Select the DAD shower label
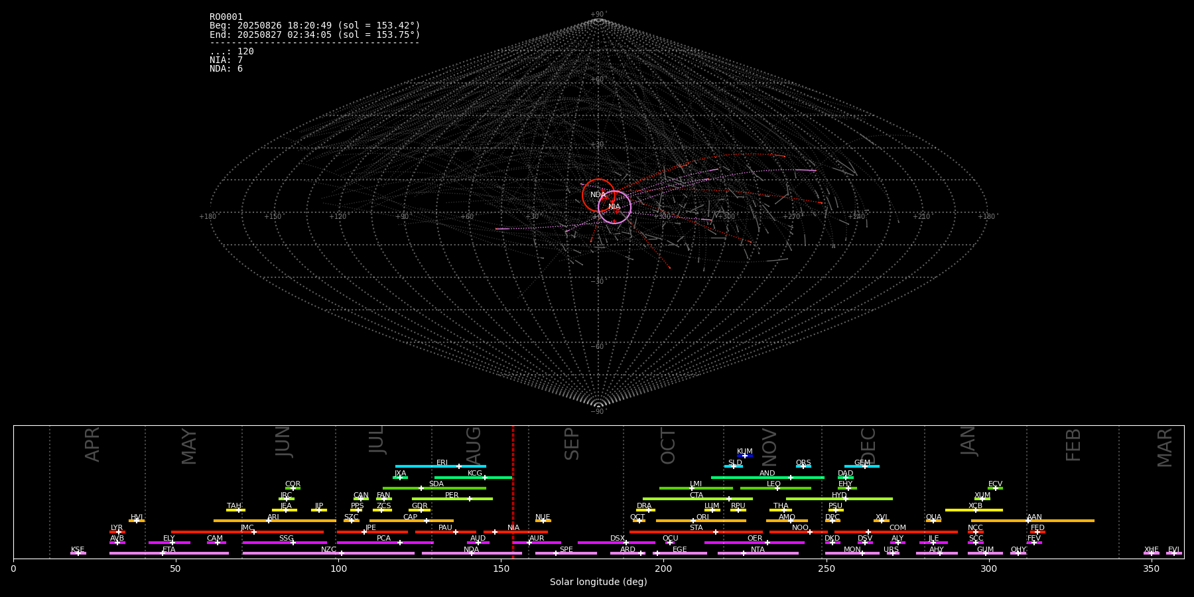 (x=845, y=474)
